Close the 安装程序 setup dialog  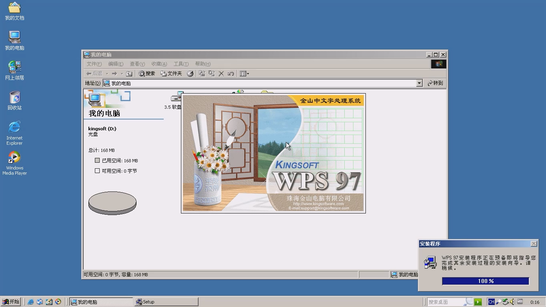534,243
